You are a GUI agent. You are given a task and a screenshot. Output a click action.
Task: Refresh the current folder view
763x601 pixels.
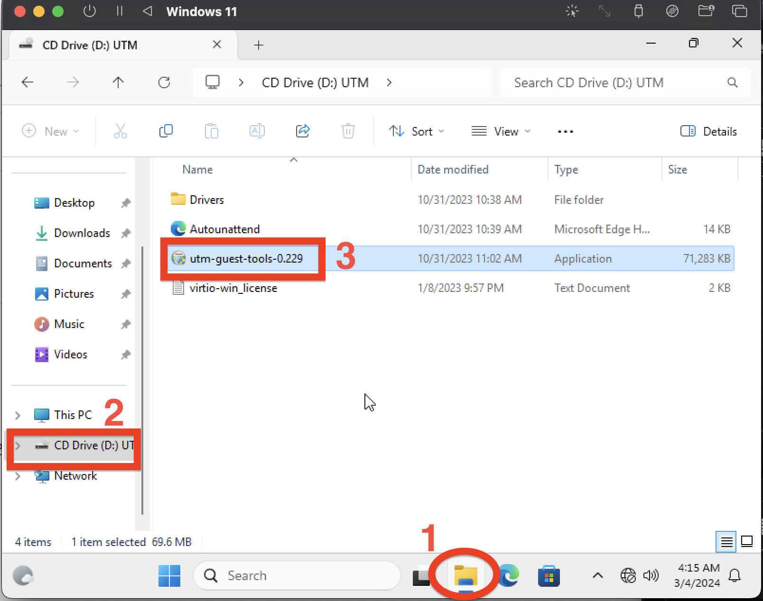164,82
